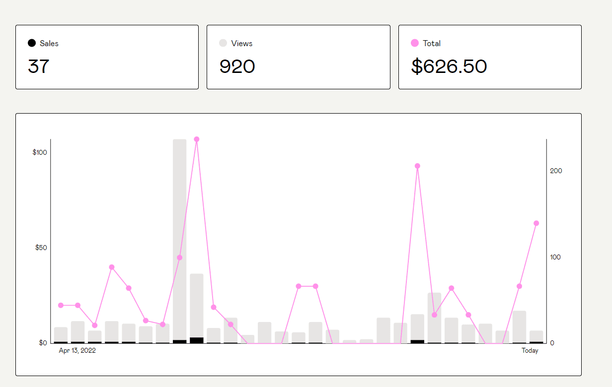Select the Sales card showing 37
612x387 pixels.
[x=107, y=57]
